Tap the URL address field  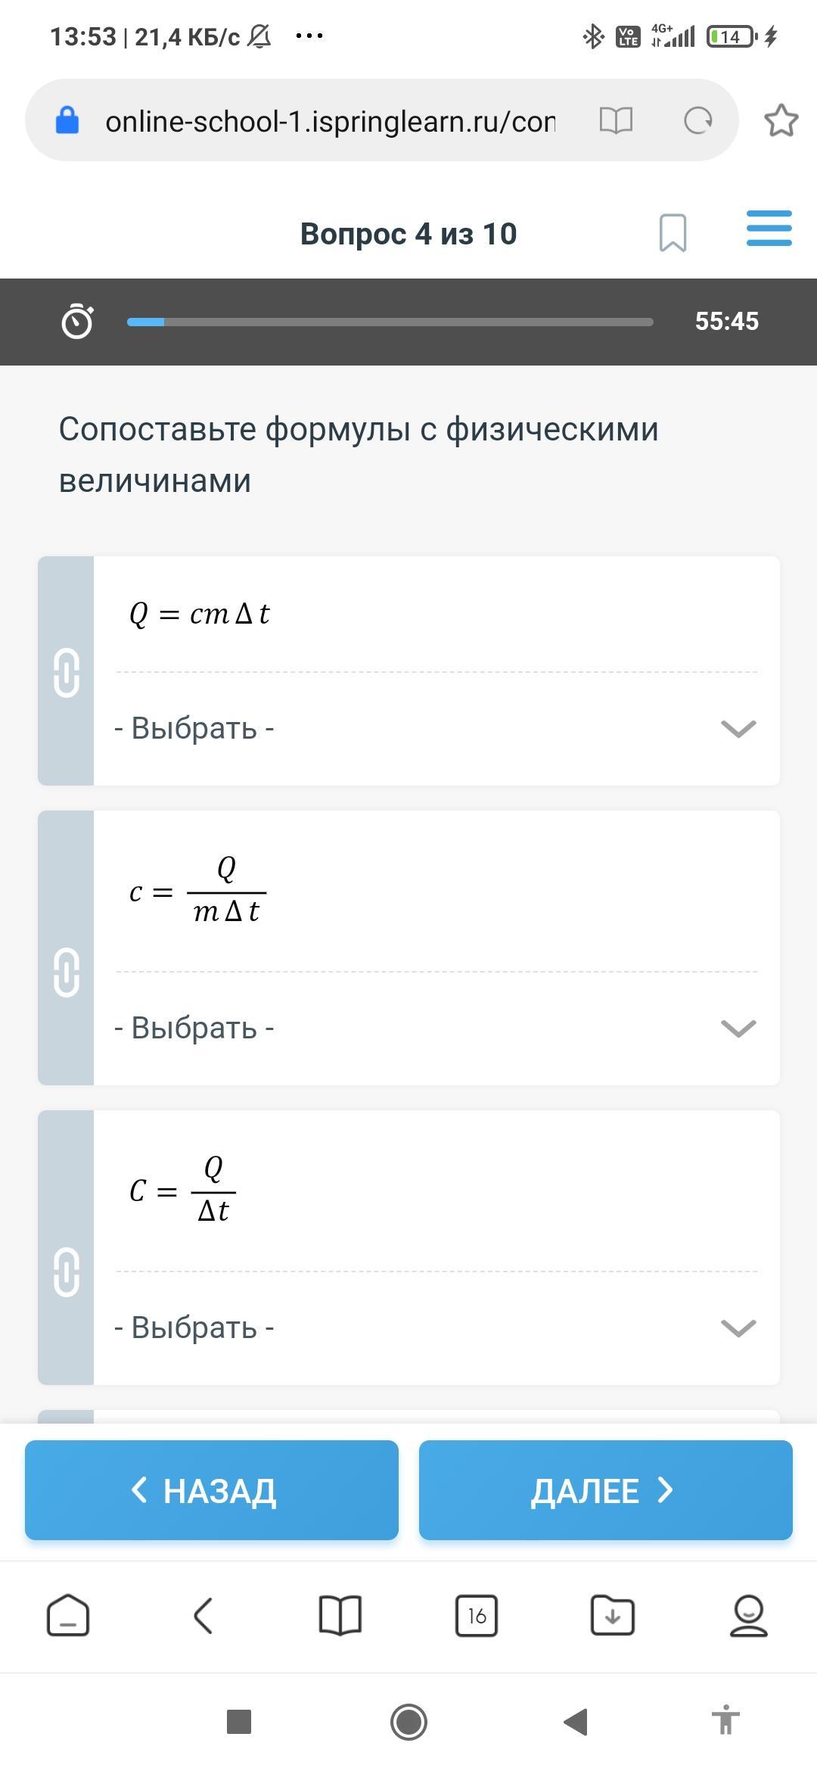(x=329, y=121)
